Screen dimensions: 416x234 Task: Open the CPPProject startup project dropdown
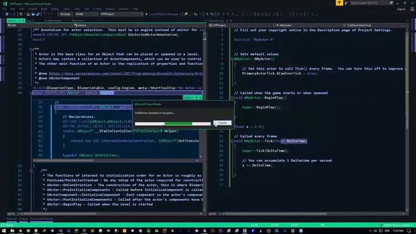point(122,14)
